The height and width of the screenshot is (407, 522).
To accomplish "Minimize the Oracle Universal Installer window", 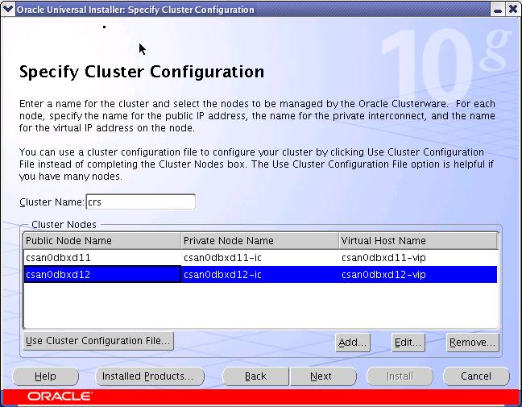I will 498,10.
